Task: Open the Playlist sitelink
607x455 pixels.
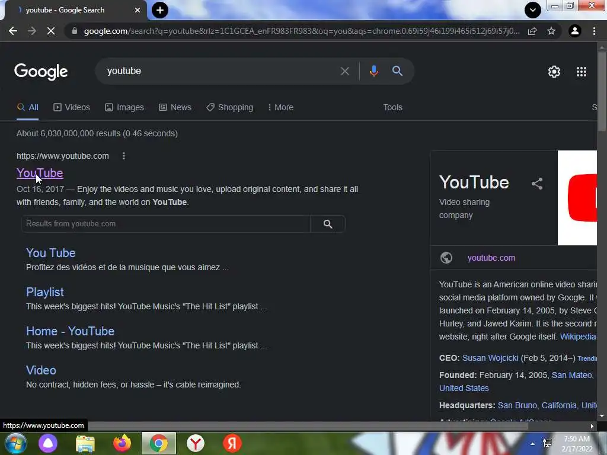Action: [45, 292]
